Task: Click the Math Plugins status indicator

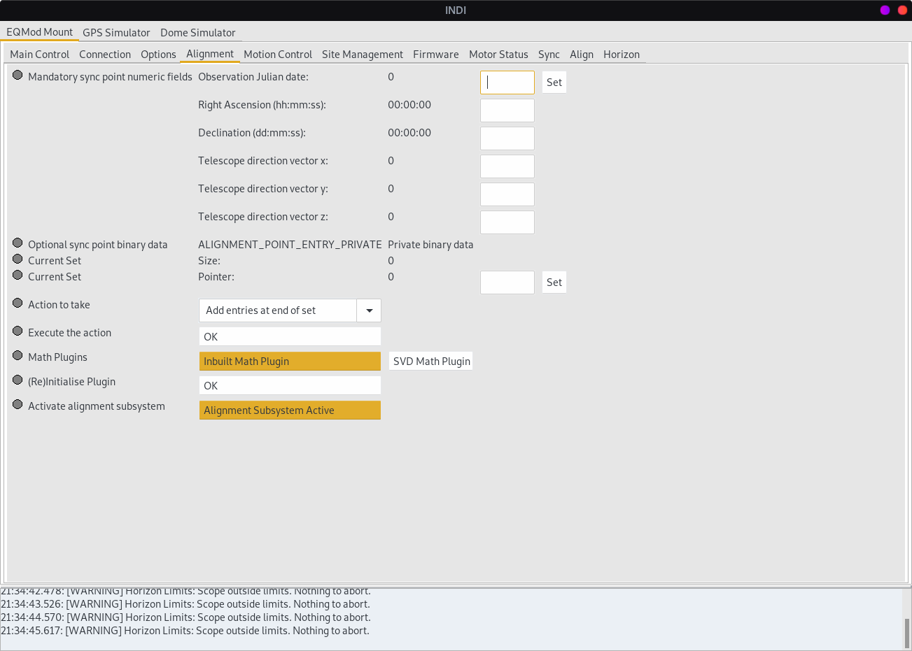Action: coord(17,355)
